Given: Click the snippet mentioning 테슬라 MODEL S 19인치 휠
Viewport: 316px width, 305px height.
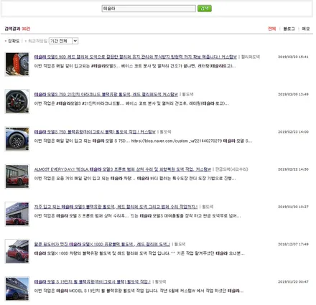Looking at the screenshot, I should 139,291.
